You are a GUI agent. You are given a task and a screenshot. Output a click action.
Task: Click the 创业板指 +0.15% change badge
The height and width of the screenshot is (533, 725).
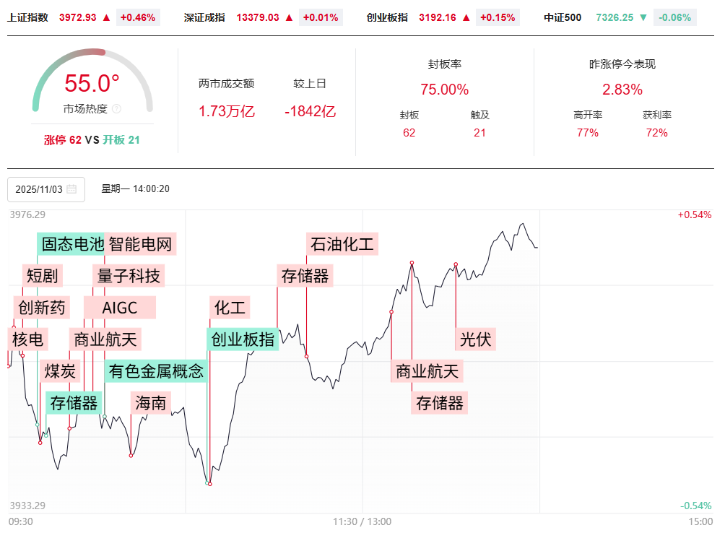(x=498, y=17)
